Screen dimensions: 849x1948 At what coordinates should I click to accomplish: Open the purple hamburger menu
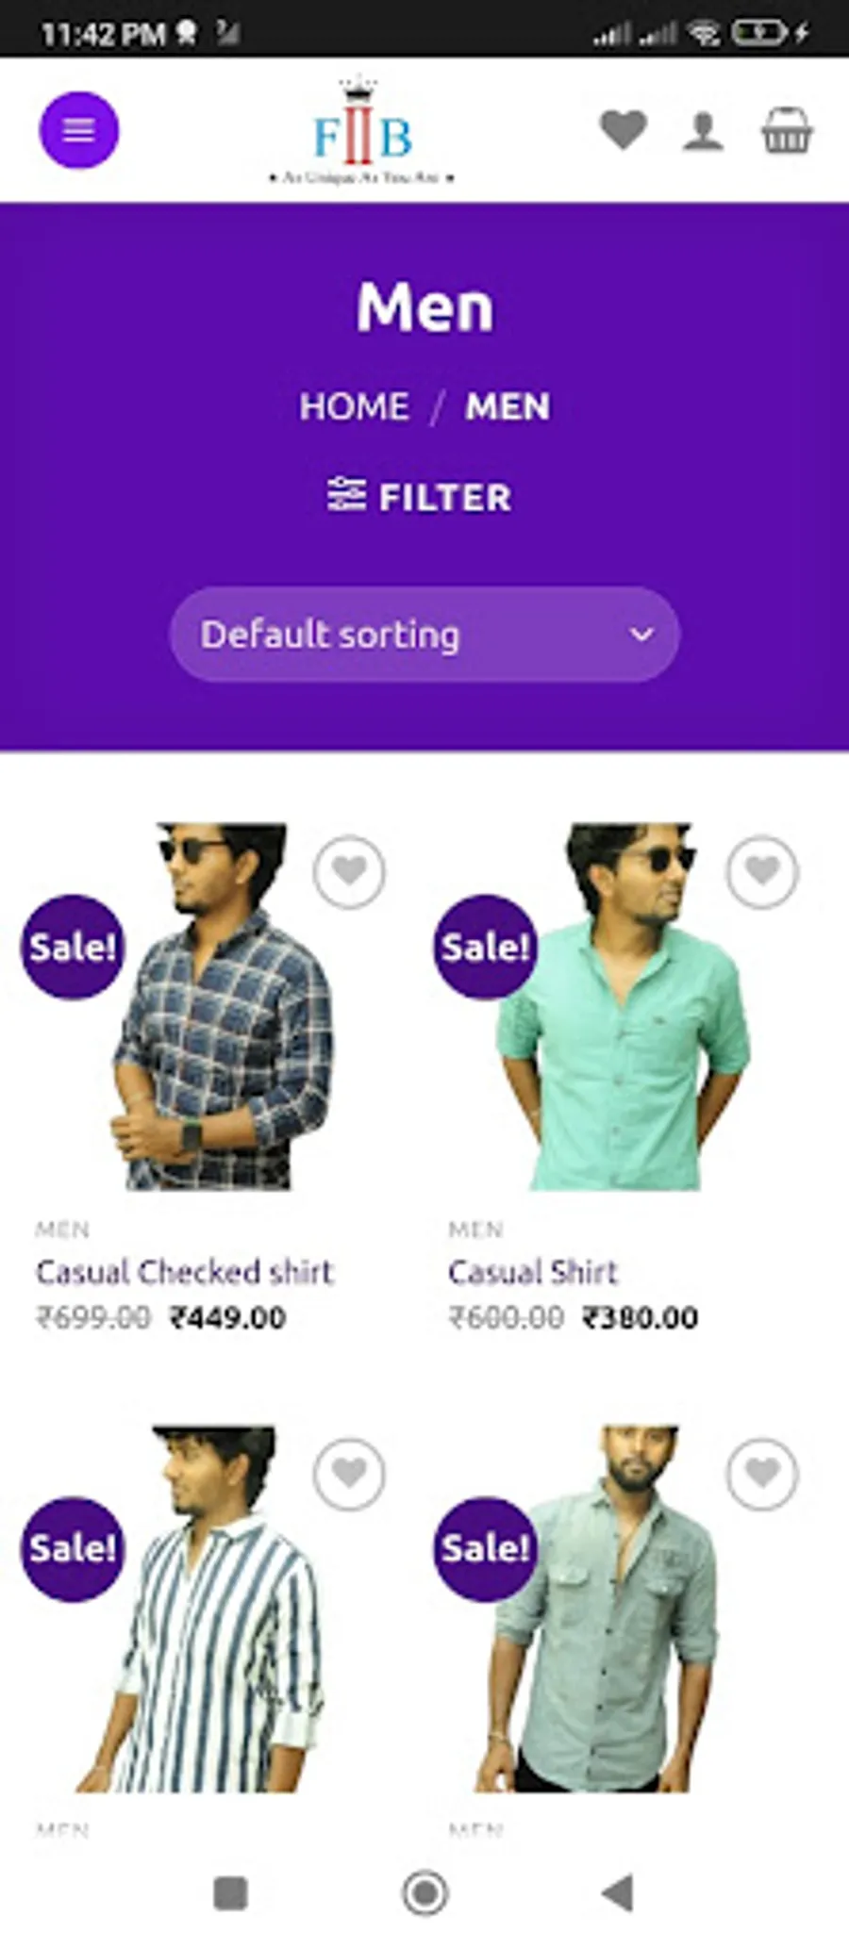point(78,130)
